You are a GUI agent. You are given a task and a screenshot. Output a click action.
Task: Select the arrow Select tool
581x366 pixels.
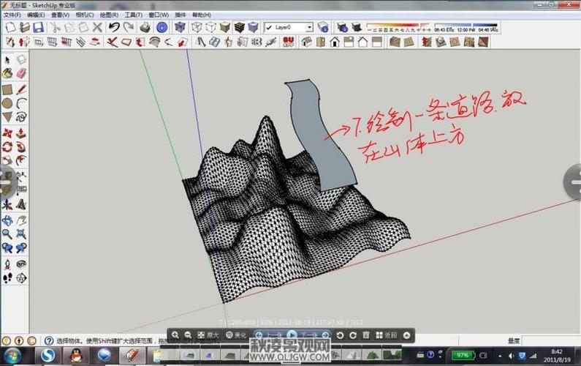click(x=7, y=59)
